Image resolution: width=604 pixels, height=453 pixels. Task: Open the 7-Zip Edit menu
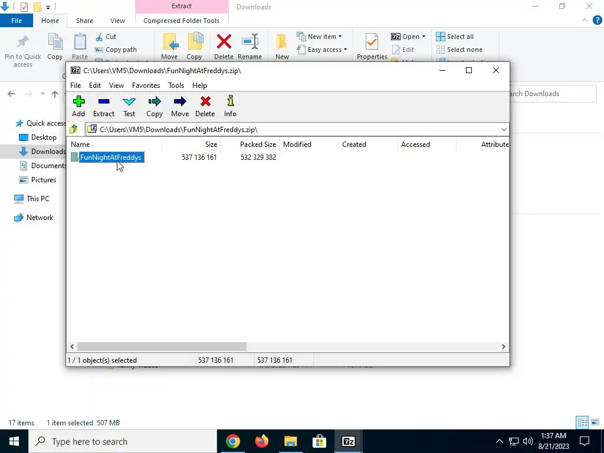[x=95, y=86]
